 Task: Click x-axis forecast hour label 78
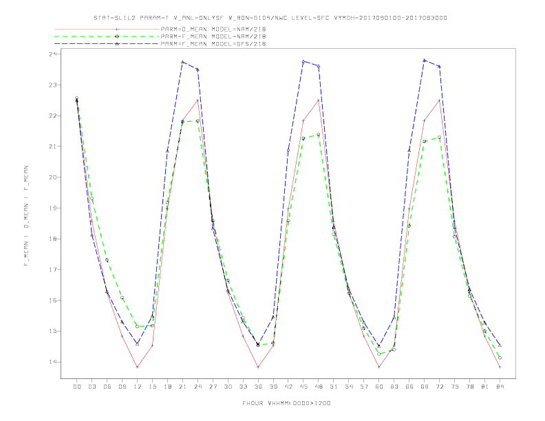point(470,387)
